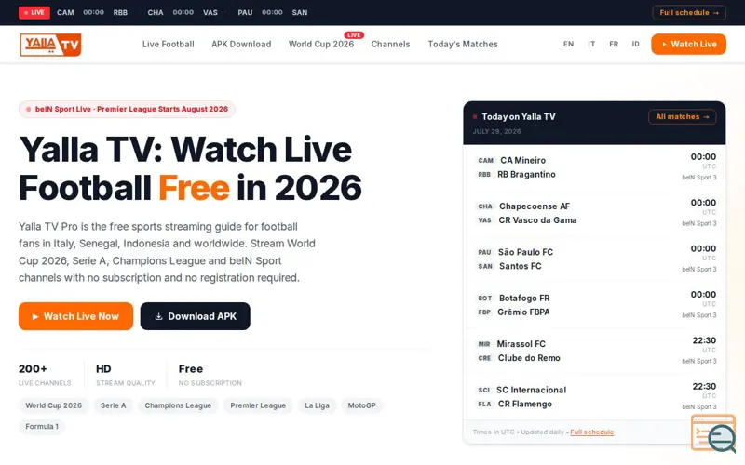The height and width of the screenshot is (465, 745).
Task: Open the search document icon at bottom right
Action: coord(713,432)
